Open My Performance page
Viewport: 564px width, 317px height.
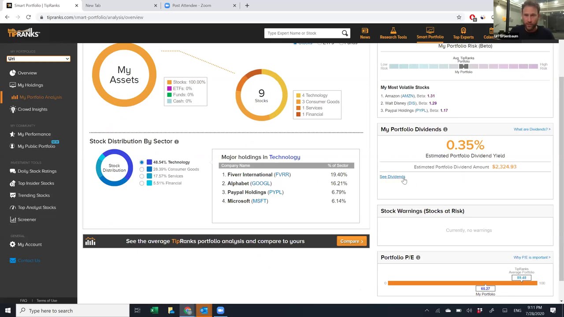pyautogui.click(x=30, y=134)
